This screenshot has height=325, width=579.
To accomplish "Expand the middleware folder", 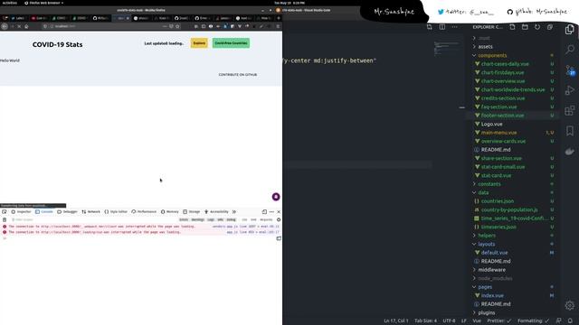I will [x=491, y=270].
